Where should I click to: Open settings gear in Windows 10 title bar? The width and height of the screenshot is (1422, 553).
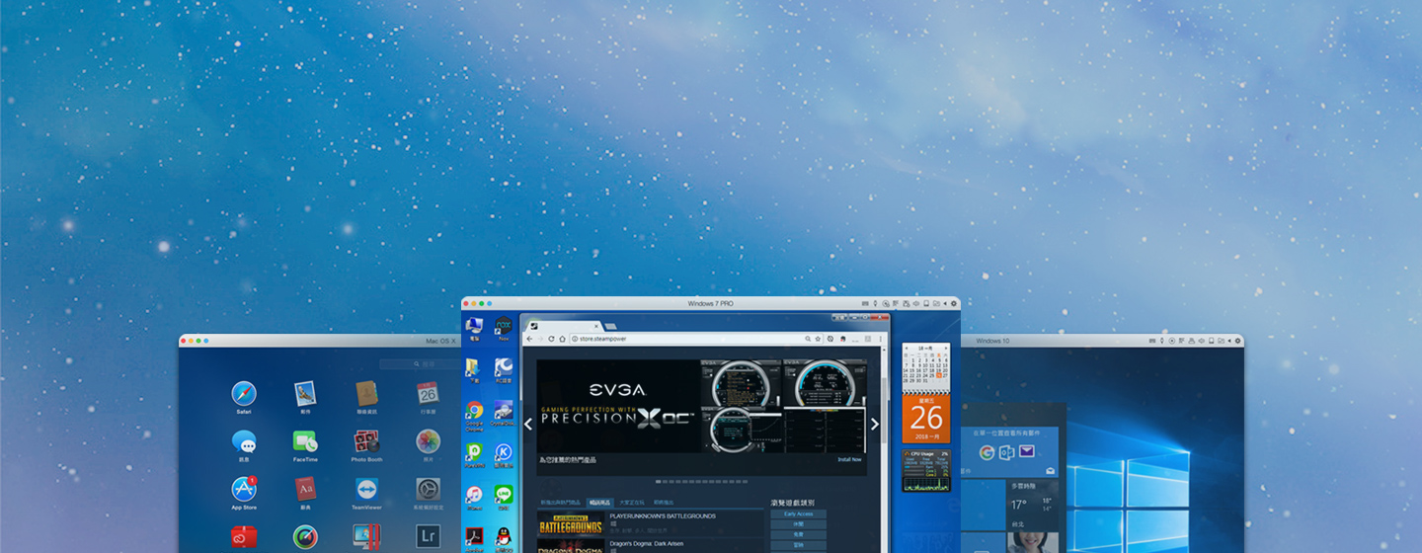[1237, 341]
